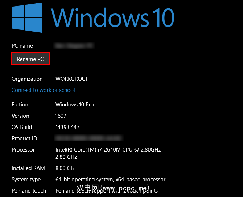Image resolution: width=243 pixels, height=197 pixels.
Task: Select the Windows 10 Pro edition text
Action: (x=75, y=105)
